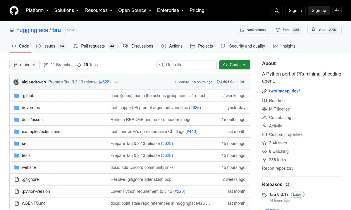Image resolution: width=351 pixels, height=210 pixels.
Task: Open the docs/assets folder
Action: coord(33,120)
